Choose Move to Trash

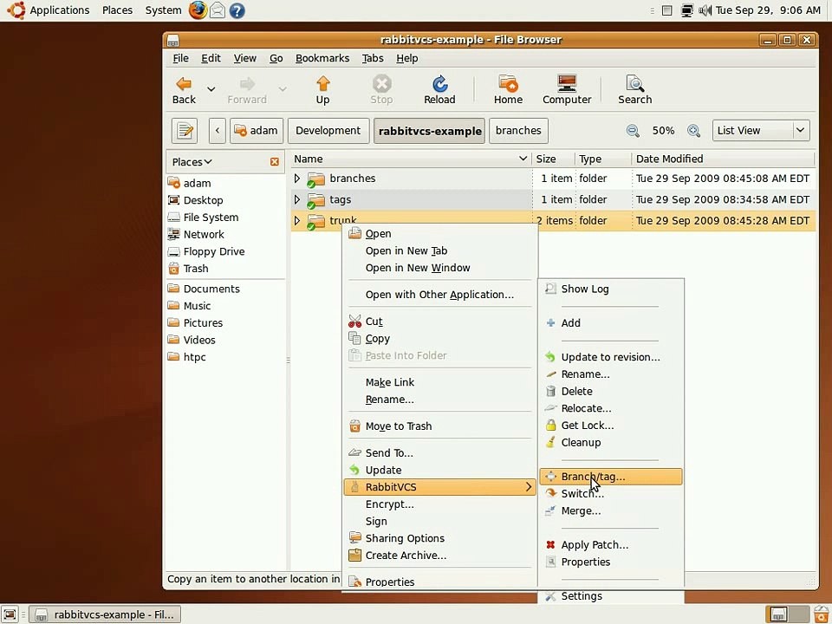tap(440, 426)
